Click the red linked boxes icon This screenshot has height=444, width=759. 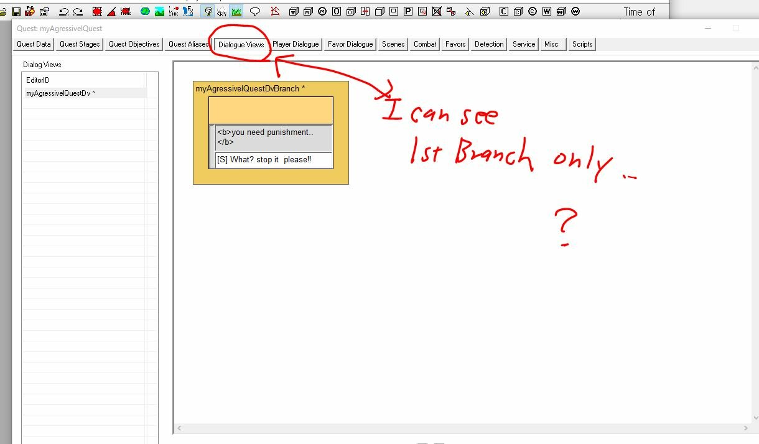tap(451, 11)
